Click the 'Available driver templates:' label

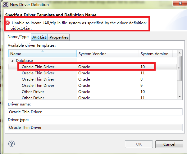32,45
